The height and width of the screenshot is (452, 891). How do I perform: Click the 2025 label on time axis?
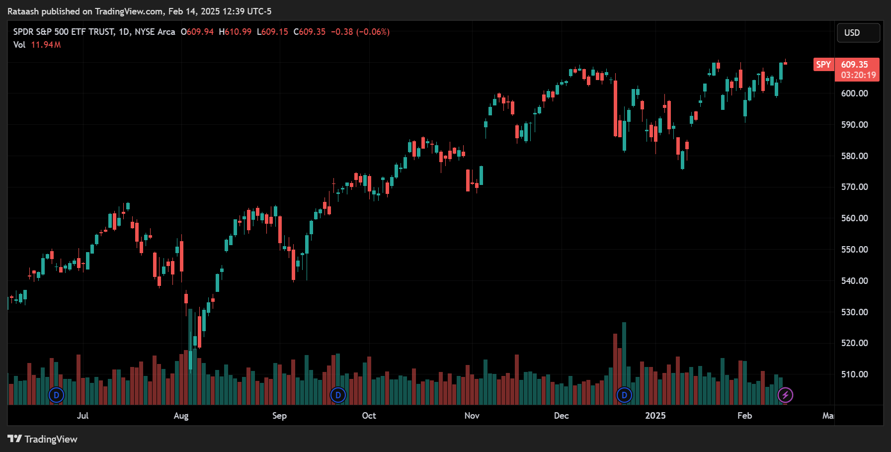pos(655,416)
